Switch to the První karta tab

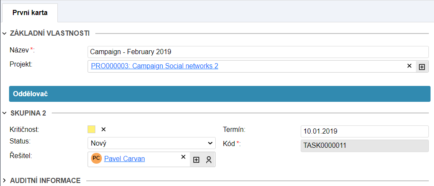[30, 12]
